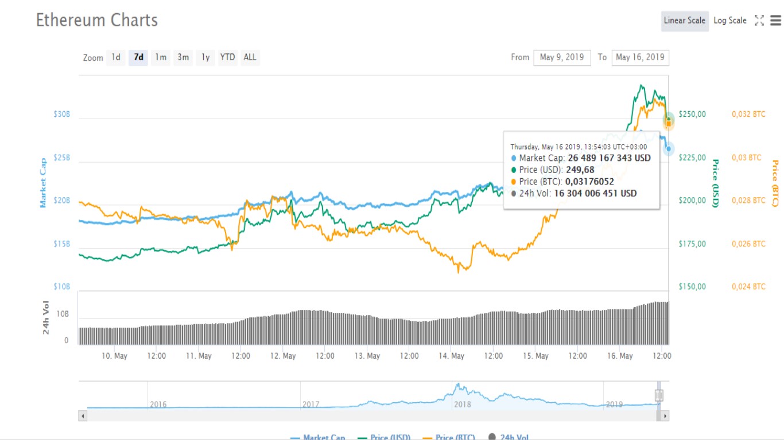Click the vertical 24h Vol axis title
784x440 pixels.
pyautogui.click(x=46, y=317)
